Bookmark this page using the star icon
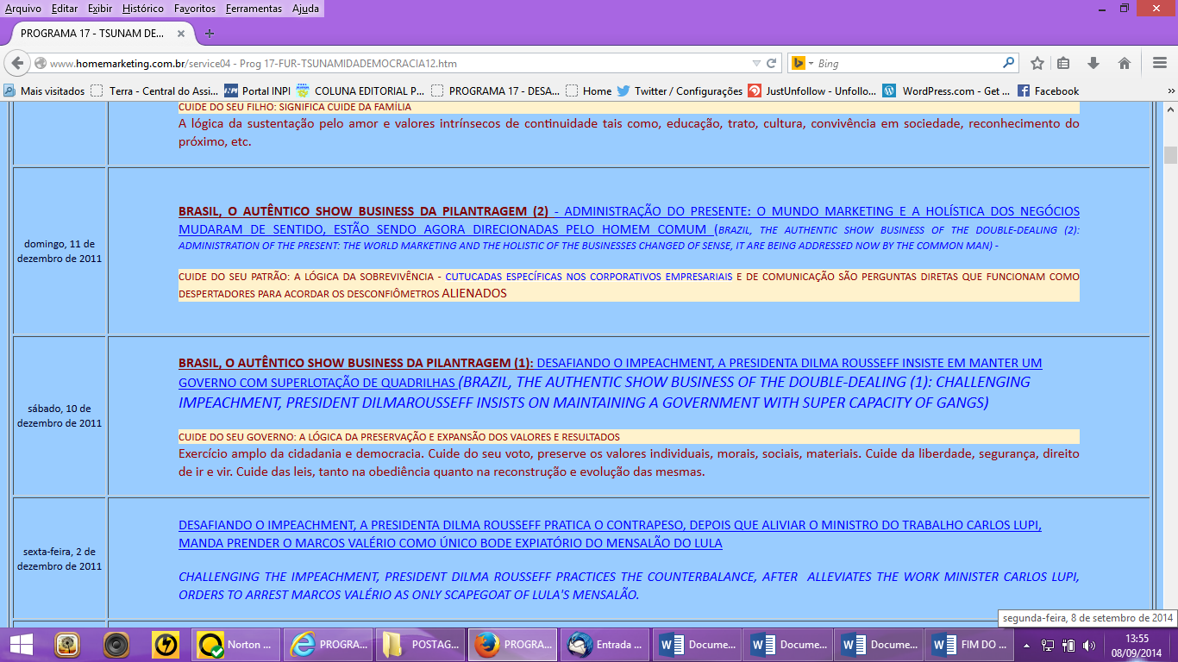The image size is (1178, 662). pos(1037,63)
